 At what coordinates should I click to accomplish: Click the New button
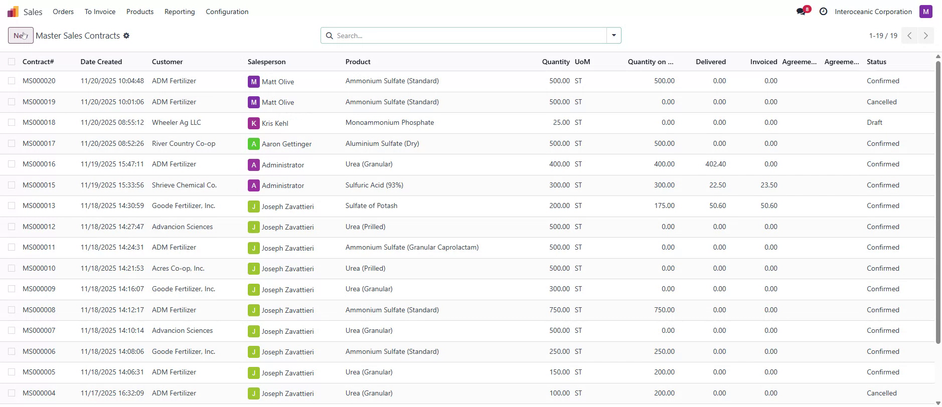[x=21, y=36]
